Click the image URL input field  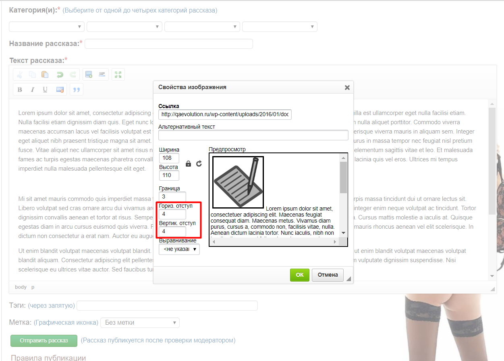[x=225, y=114]
